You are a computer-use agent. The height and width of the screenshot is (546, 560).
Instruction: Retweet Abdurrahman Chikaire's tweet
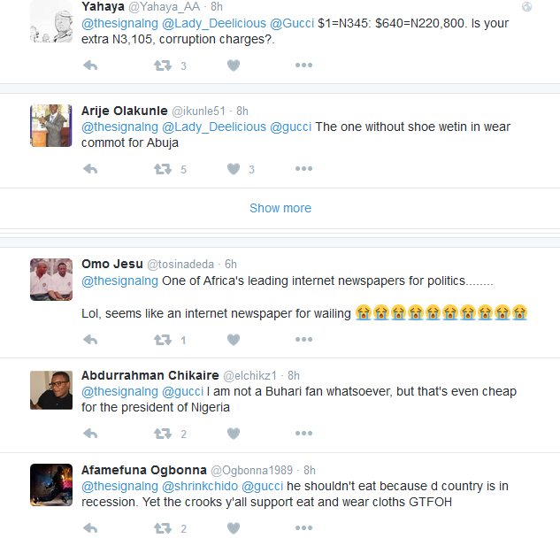point(162,434)
